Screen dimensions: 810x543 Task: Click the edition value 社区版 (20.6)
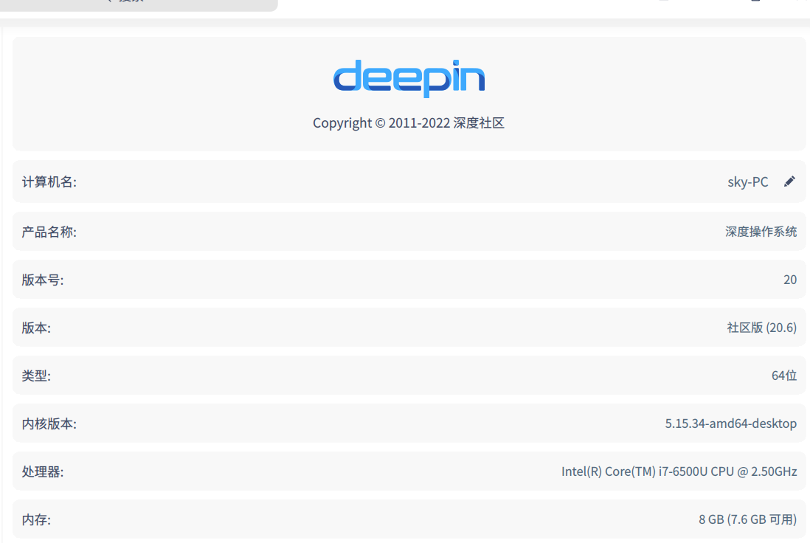point(761,328)
